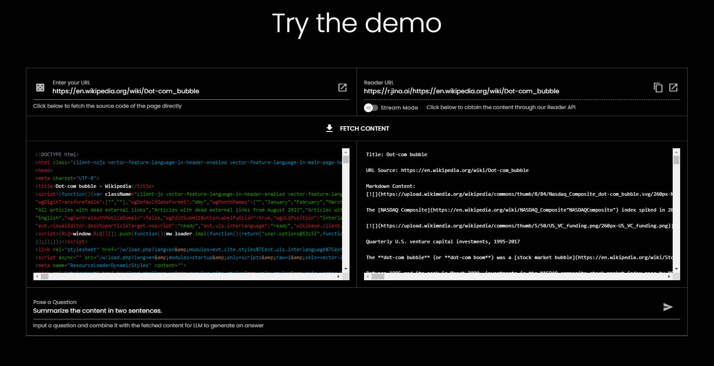Send the question with the arrow icon
Screen dimensions: 714x366
click(x=667, y=307)
